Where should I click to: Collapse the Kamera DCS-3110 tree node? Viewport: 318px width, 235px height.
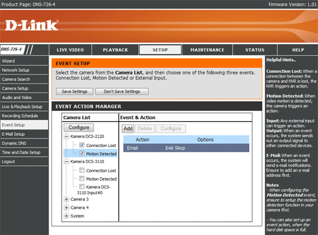(x=66, y=161)
